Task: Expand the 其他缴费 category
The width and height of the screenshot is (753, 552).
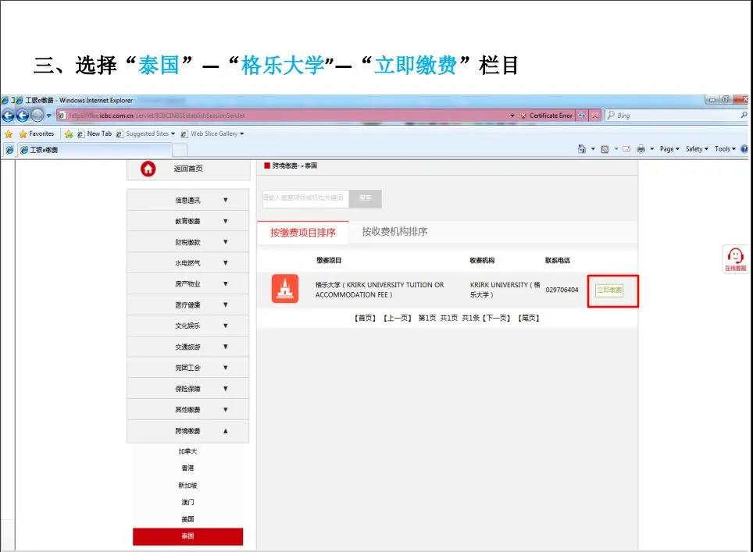Action: (187, 409)
